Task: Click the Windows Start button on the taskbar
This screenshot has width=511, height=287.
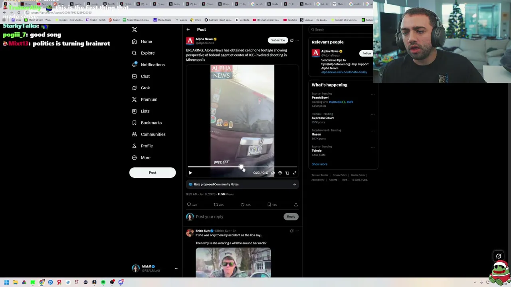Action: coord(6,282)
